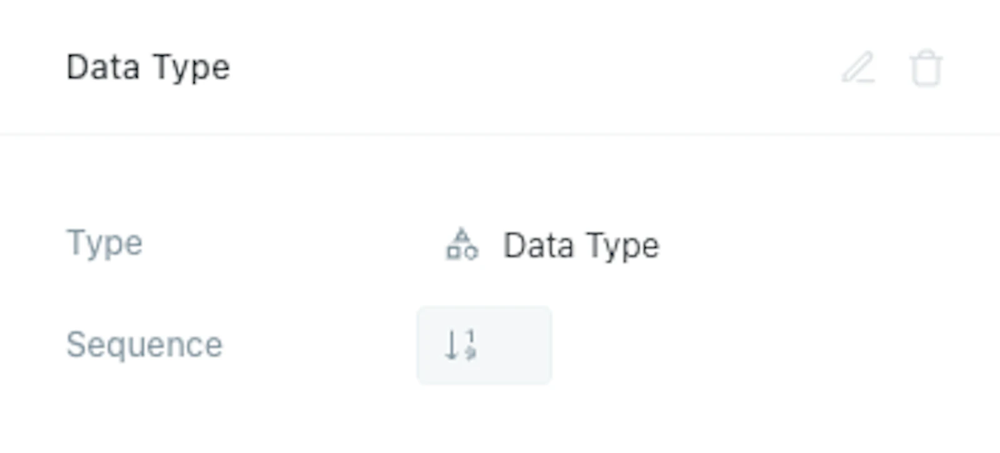Screen dimensions: 1000x453
Task: Activate the gray Sequence number box
Action: (x=484, y=345)
